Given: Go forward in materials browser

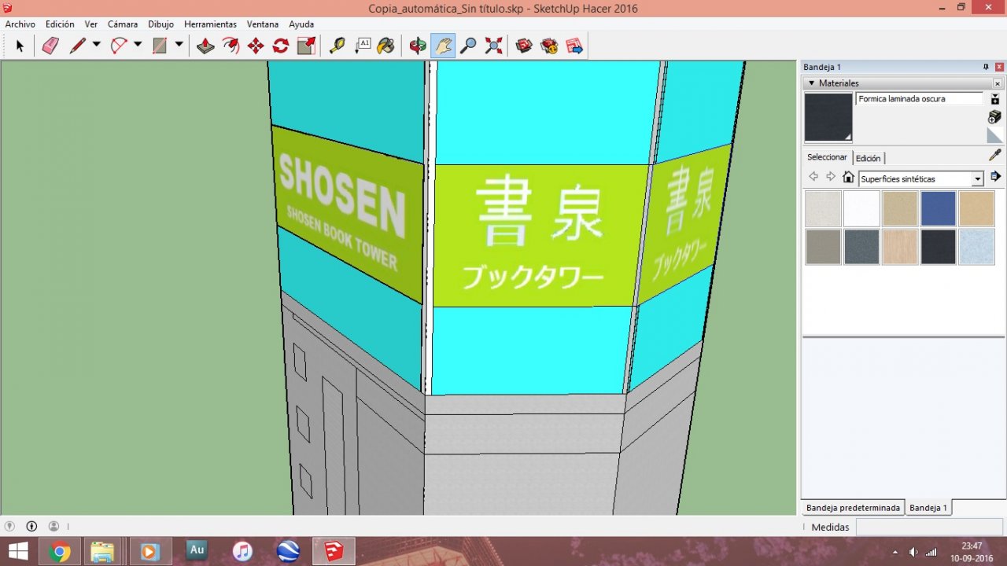Looking at the screenshot, I should click(831, 177).
